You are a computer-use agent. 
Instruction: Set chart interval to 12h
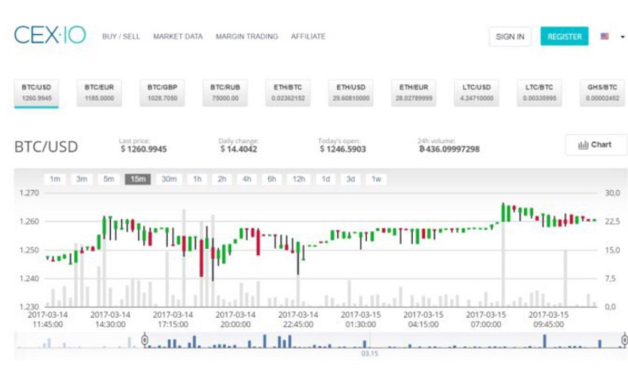pos(299,179)
